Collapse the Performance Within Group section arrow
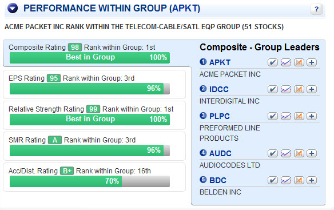Viewport: 334px width, 210px height. point(13,9)
